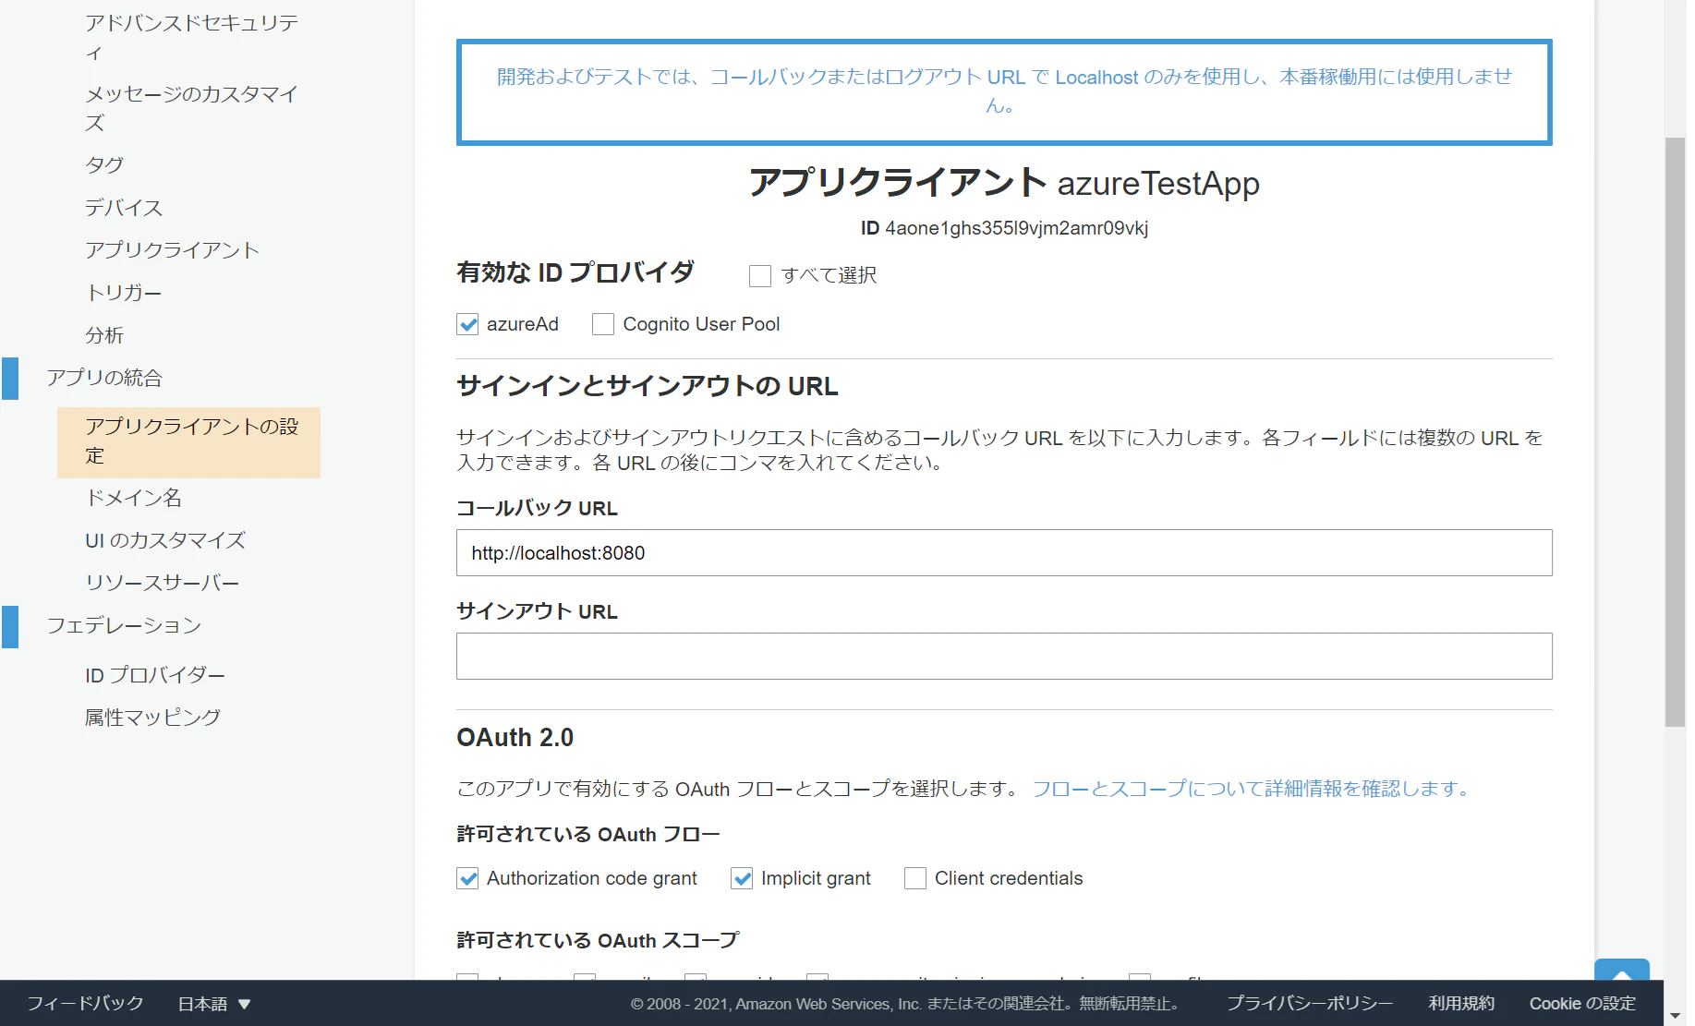The width and height of the screenshot is (1695, 1026).
Task: Click the サインアウト URL input field
Action: point(1004,657)
